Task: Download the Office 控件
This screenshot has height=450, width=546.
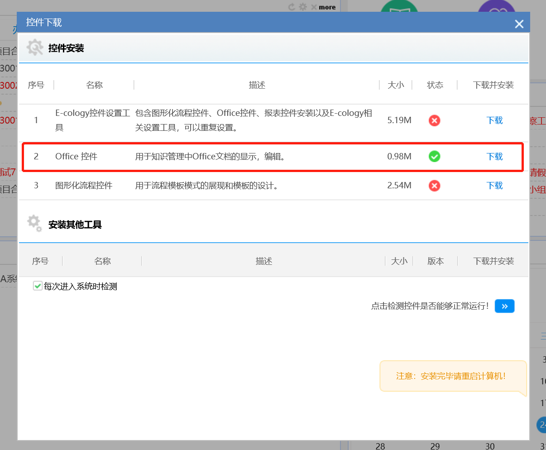Action: (494, 157)
